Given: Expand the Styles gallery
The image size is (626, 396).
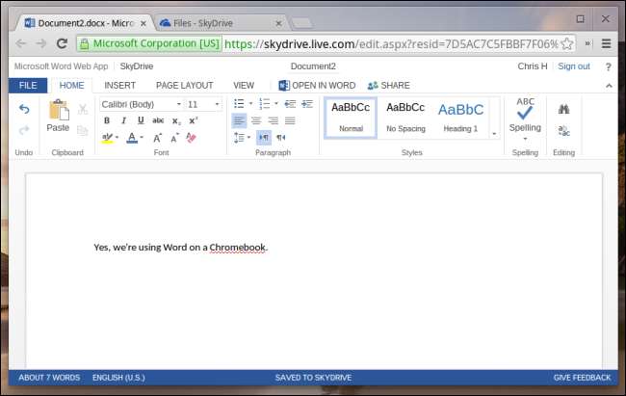Looking at the screenshot, I should [x=494, y=134].
